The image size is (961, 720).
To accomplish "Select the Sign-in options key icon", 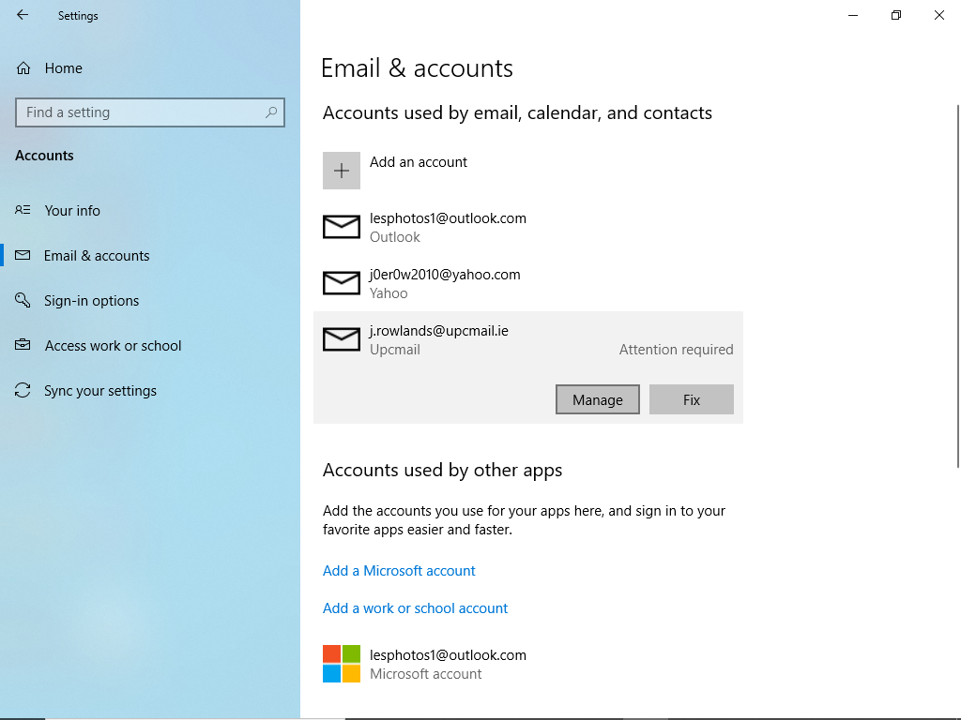I will (23, 300).
